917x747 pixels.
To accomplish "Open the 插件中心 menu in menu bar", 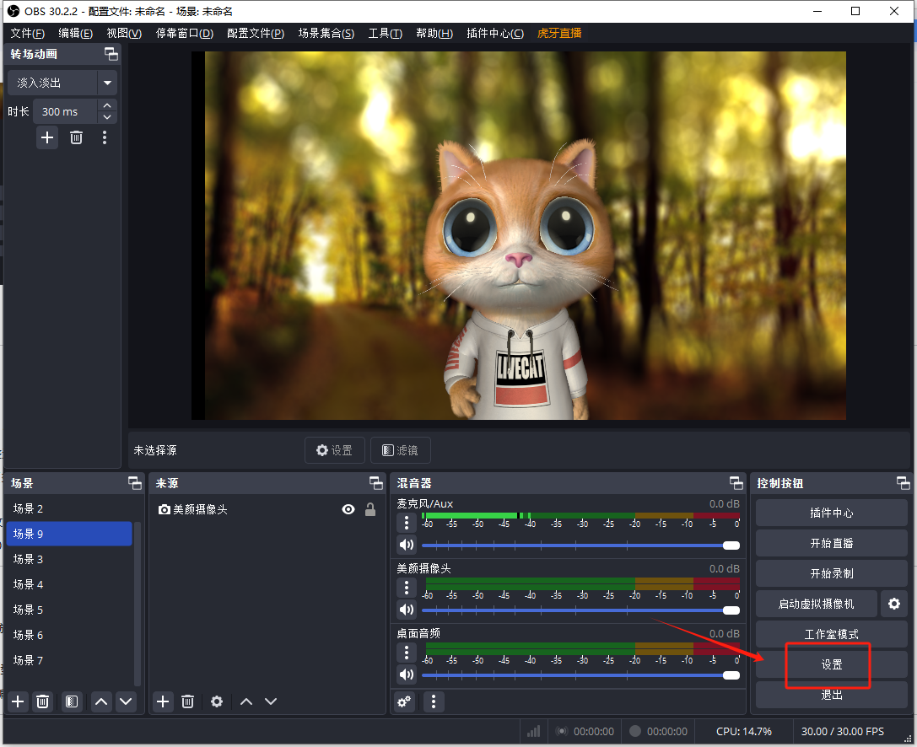I will tap(495, 34).
